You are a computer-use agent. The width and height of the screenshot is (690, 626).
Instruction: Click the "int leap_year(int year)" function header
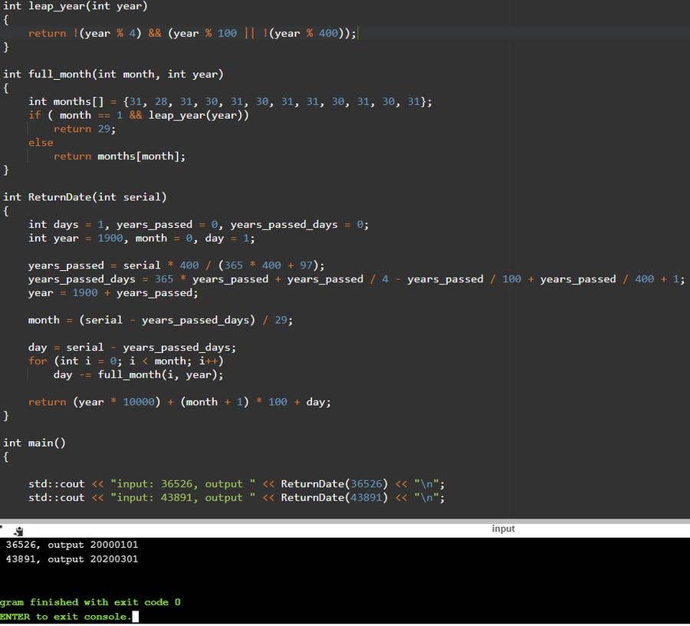(x=75, y=6)
